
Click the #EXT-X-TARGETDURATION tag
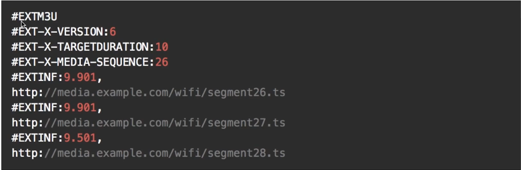click(83, 47)
